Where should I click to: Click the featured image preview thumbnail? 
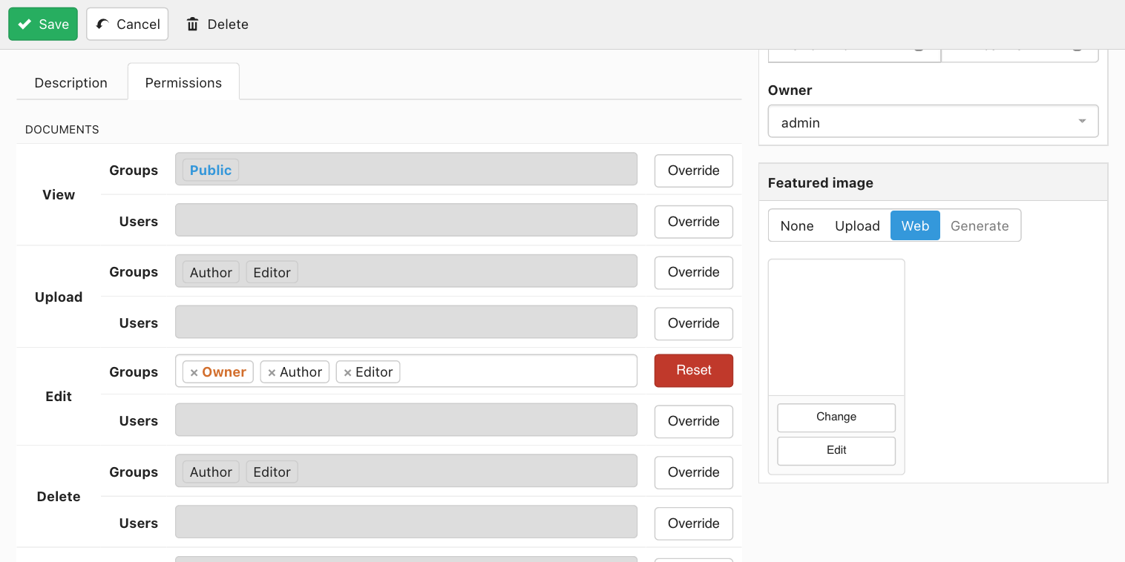click(x=836, y=327)
